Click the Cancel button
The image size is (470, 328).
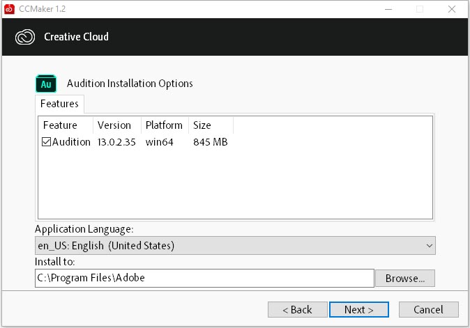pos(428,309)
